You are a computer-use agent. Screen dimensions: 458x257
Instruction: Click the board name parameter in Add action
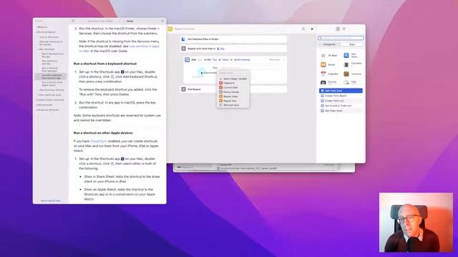coord(242,60)
